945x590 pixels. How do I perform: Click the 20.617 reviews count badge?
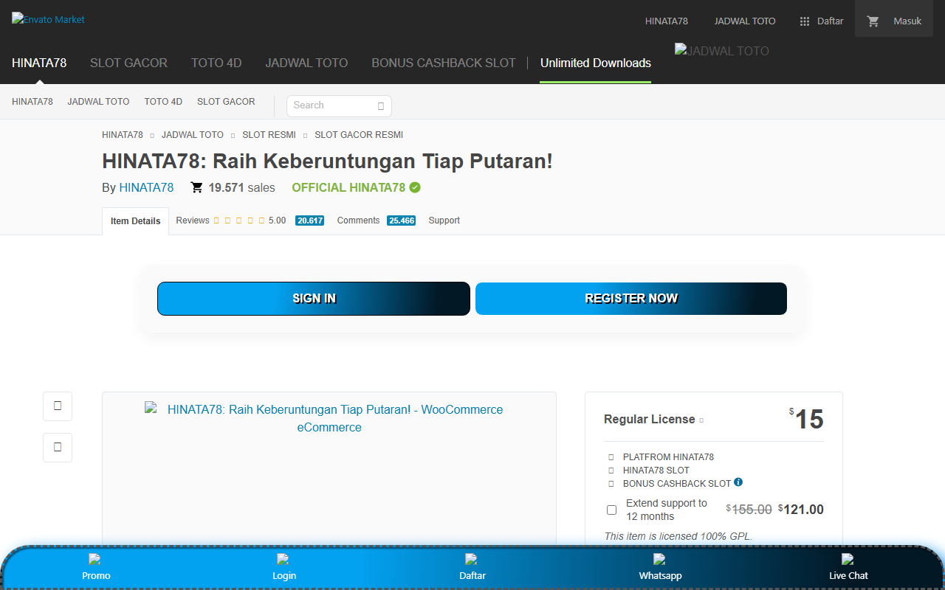309,221
